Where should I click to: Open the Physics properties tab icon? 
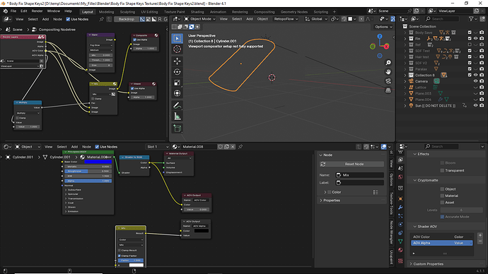click(x=400, y=224)
